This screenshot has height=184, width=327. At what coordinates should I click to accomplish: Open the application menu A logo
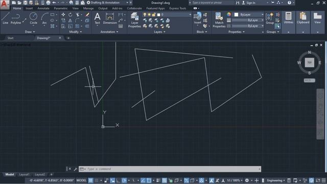coord(5,5)
